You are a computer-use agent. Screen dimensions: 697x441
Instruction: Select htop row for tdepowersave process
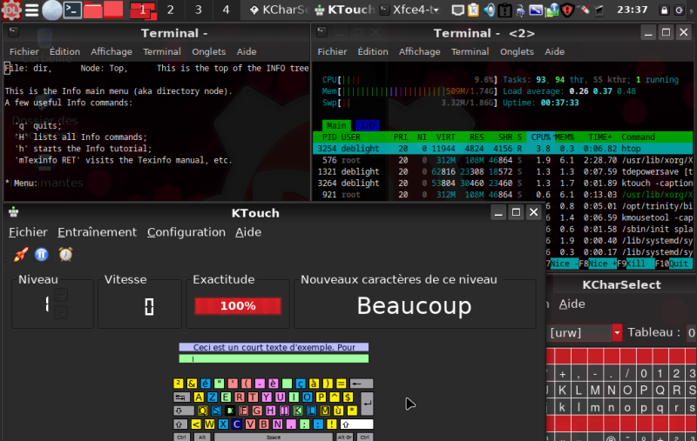pyautogui.click(x=504, y=171)
